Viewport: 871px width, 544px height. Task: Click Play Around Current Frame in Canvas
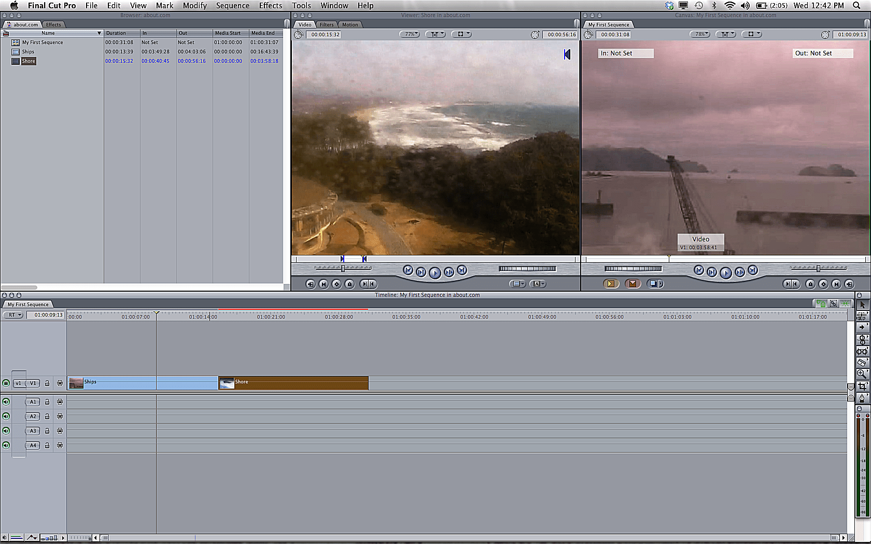(740, 272)
